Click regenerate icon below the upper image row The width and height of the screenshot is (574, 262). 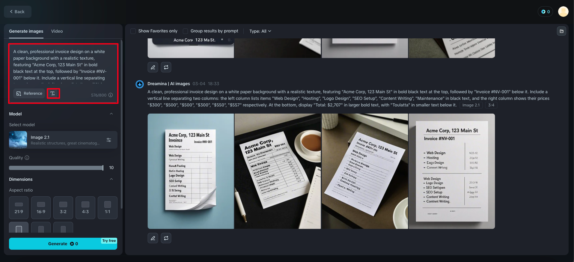coord(166,67)
